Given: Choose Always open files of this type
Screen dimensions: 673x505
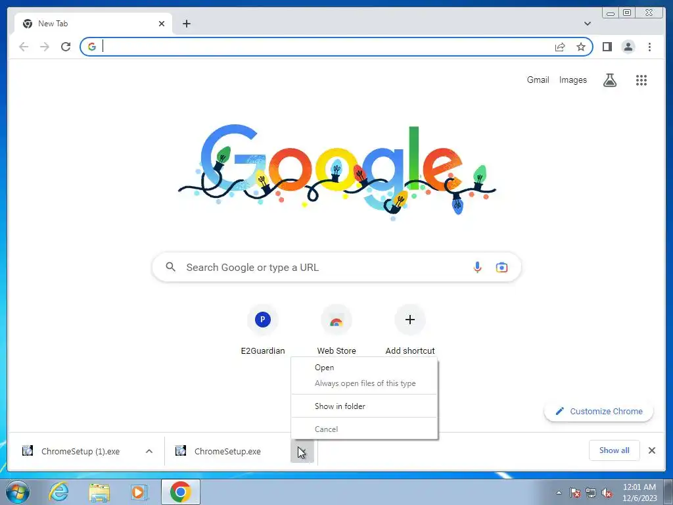Looking at the screenshot, I should (364, 383).
